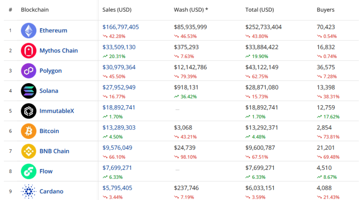Click the BNB Chain logo icon
The width and height of the screenshot is (360, 200).
click(x=28, y=151)
